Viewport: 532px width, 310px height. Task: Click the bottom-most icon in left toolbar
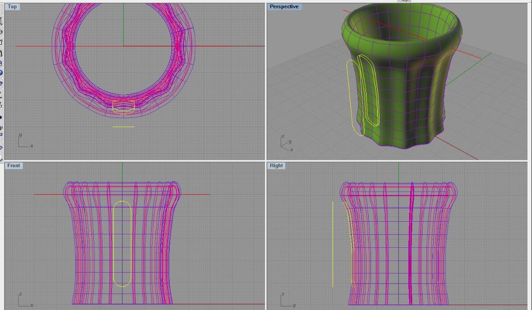(x=1, y=157)
